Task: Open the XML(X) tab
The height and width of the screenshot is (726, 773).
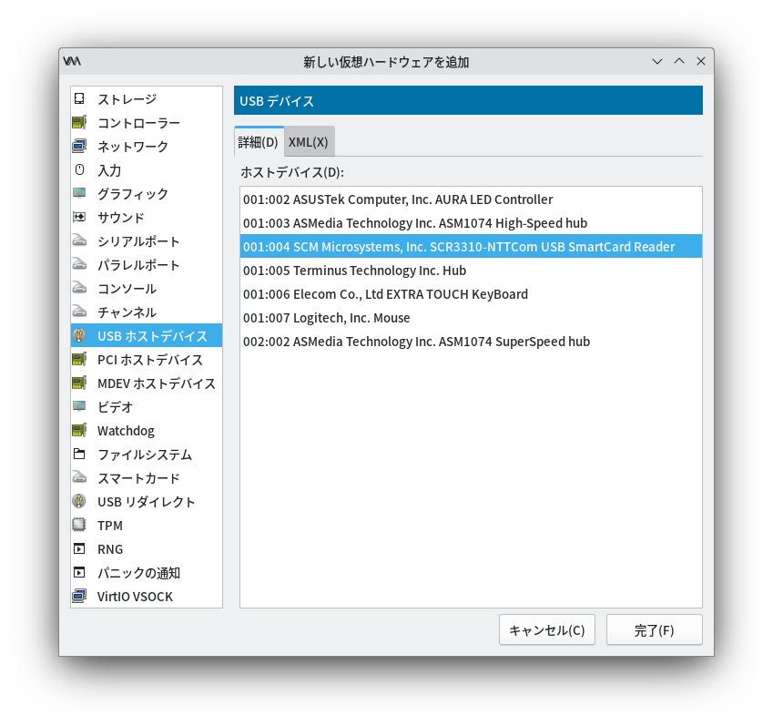Action: click(x=309, y=142)
